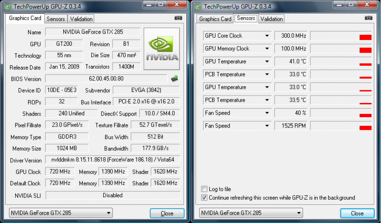Open GPU selector dropdown in left window
381x223 pixels.
(61, 213)
